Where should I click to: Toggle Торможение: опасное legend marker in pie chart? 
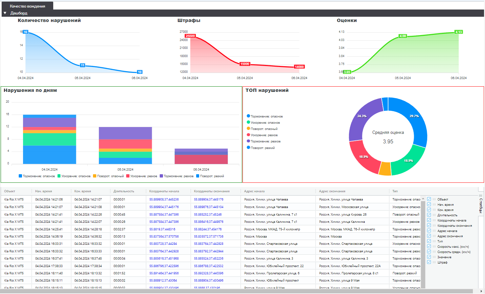[248, 116]
